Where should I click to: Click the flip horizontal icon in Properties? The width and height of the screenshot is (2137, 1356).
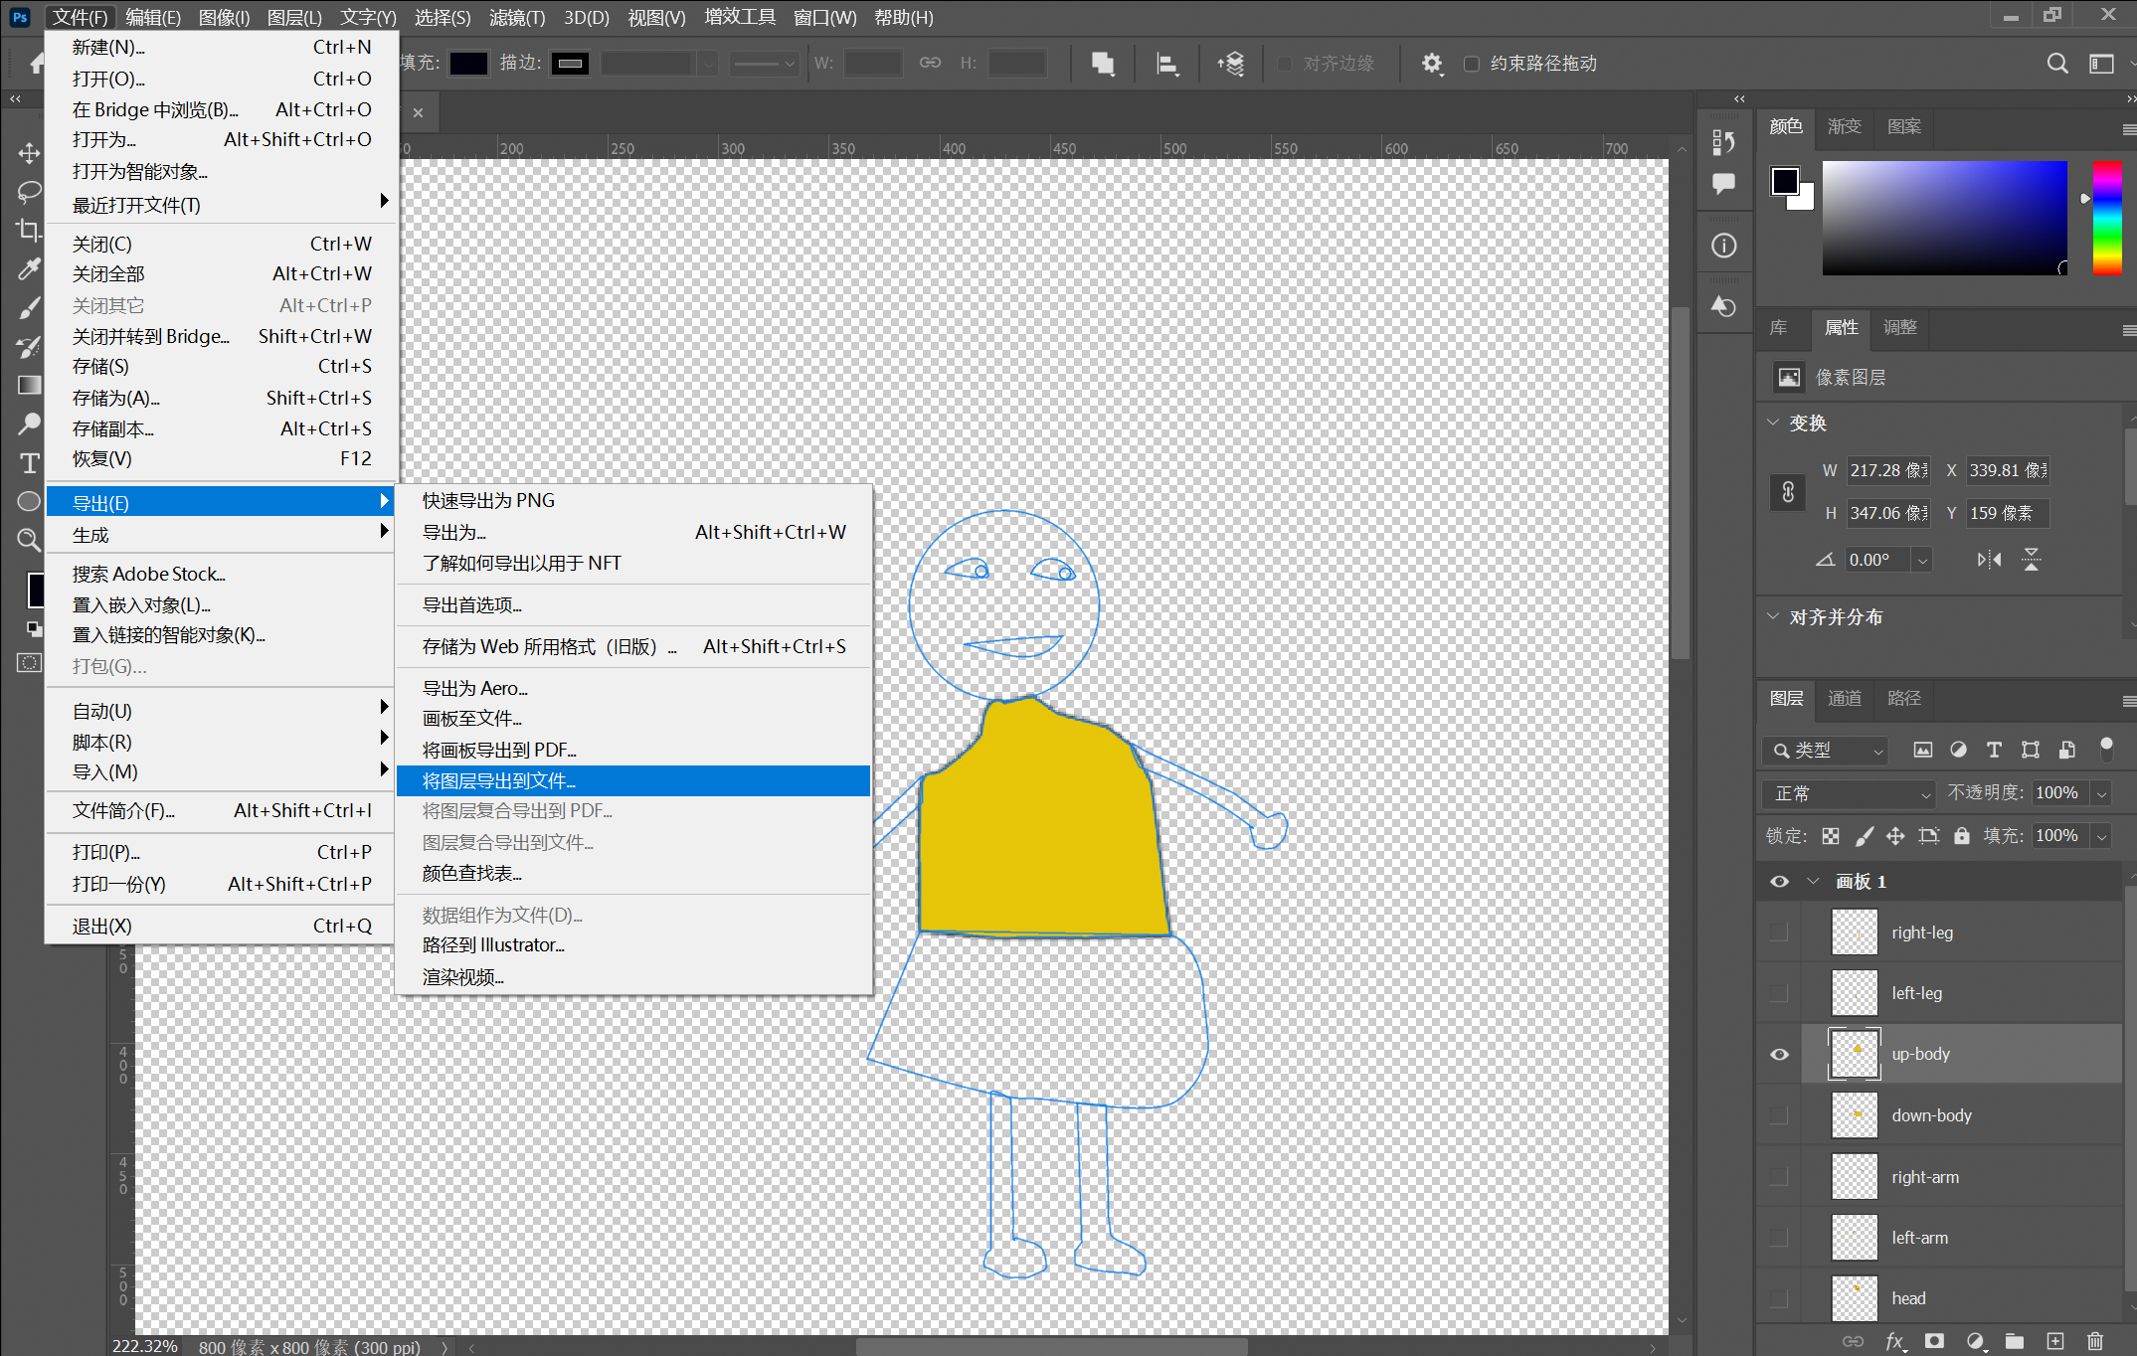[x=1989, y=560]
